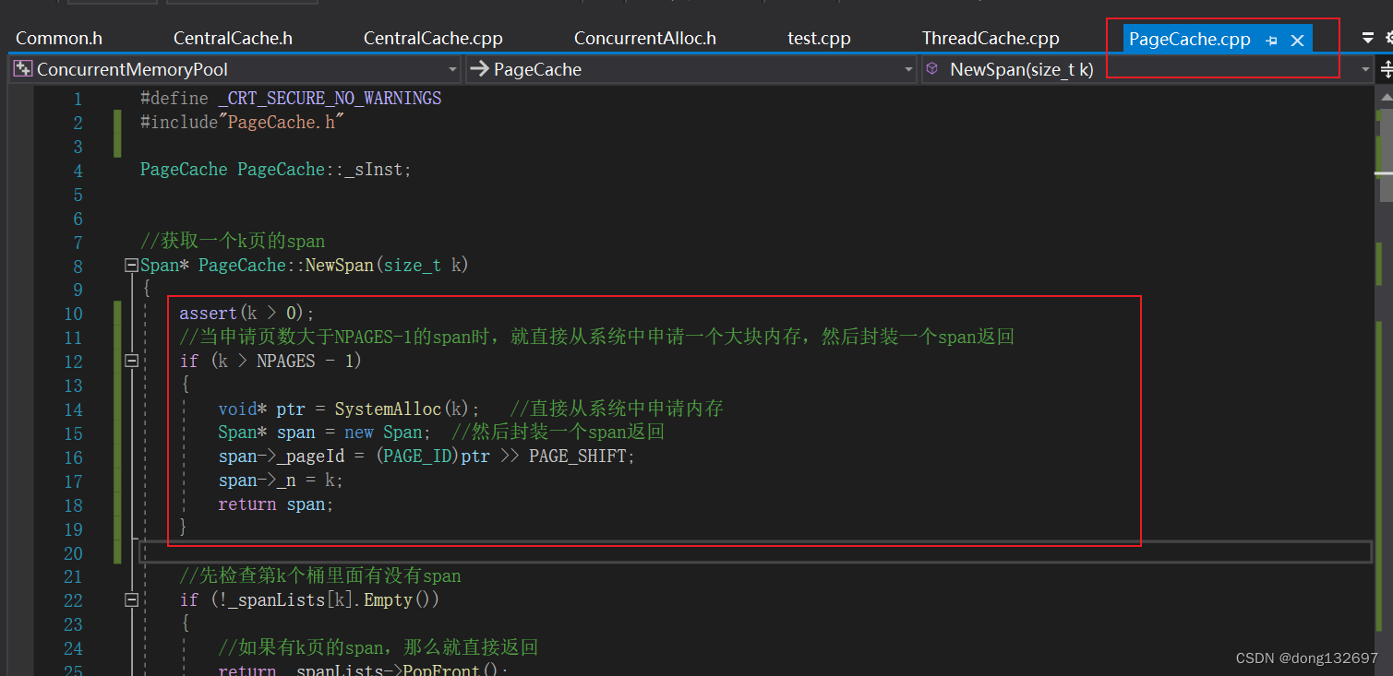Viewport: 1393px width, 676px height.
Task: Click the empty line 20 in editor
Action: click(x=755, y=553)
